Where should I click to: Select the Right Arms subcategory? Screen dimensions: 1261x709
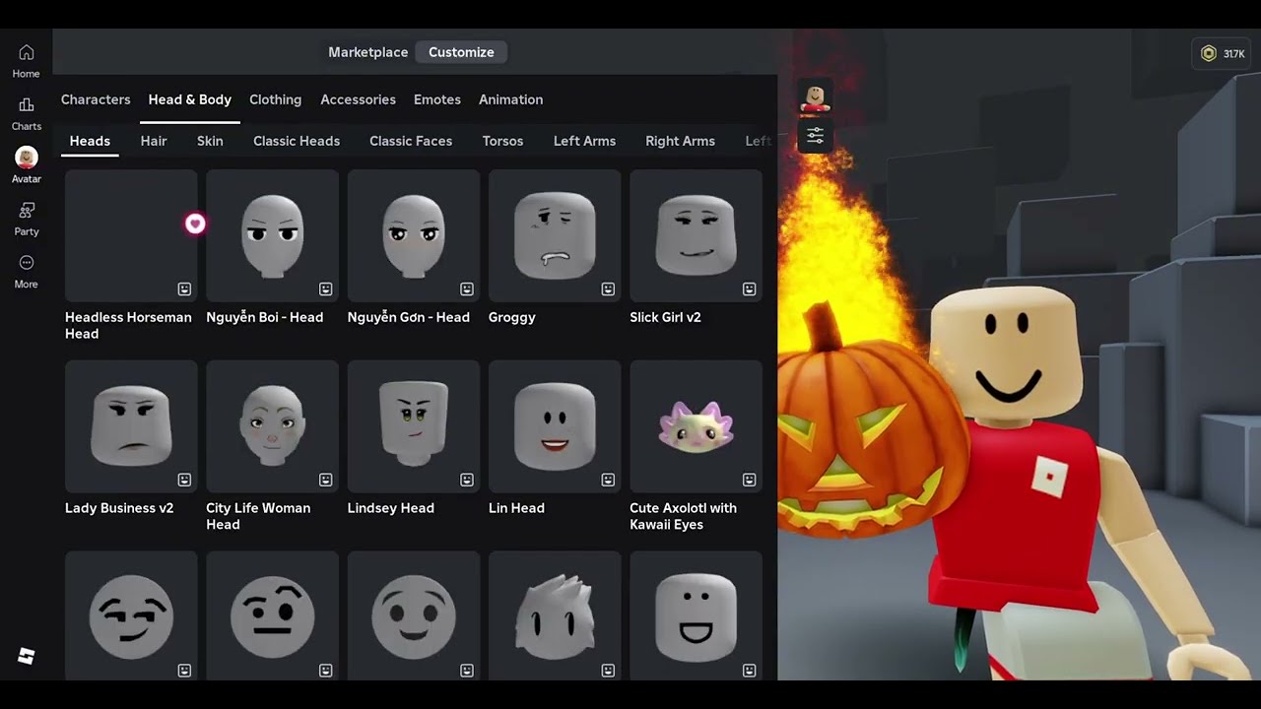pyautogui.click(x=680, y=141)
